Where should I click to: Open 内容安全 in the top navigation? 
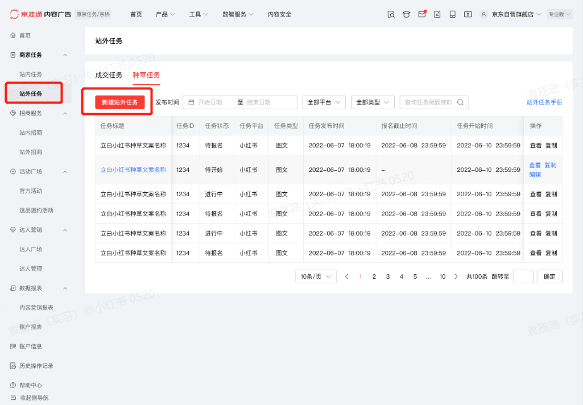point(280,14)
